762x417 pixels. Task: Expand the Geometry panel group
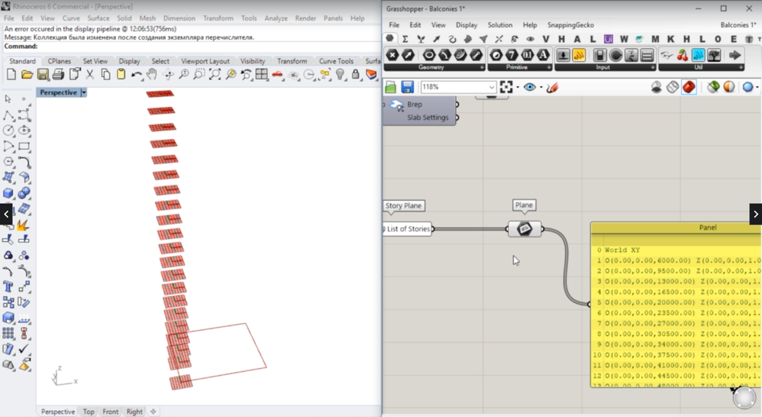pos(480,67)
